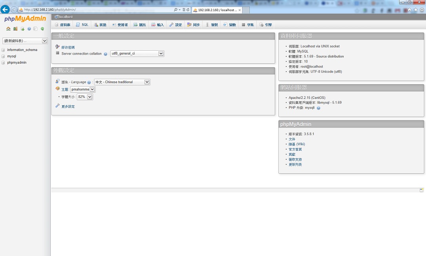Click 修改密碼 change password link
Screen dimensions: 426x256
[68, 47]
